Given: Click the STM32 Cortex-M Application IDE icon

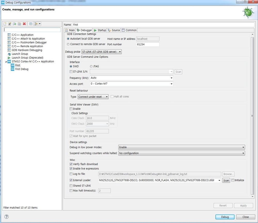Looking at the screenshot, I should click(9, 61).
